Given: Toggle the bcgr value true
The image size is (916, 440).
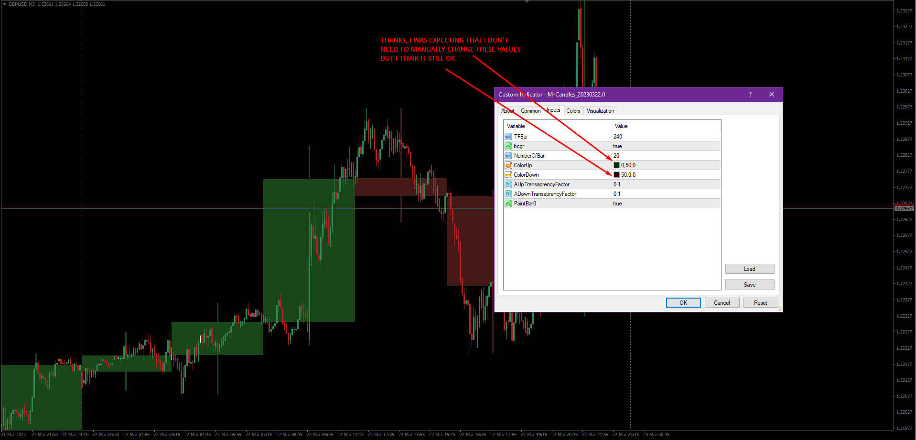Looking at the screenshot, I should coord(666,146).
